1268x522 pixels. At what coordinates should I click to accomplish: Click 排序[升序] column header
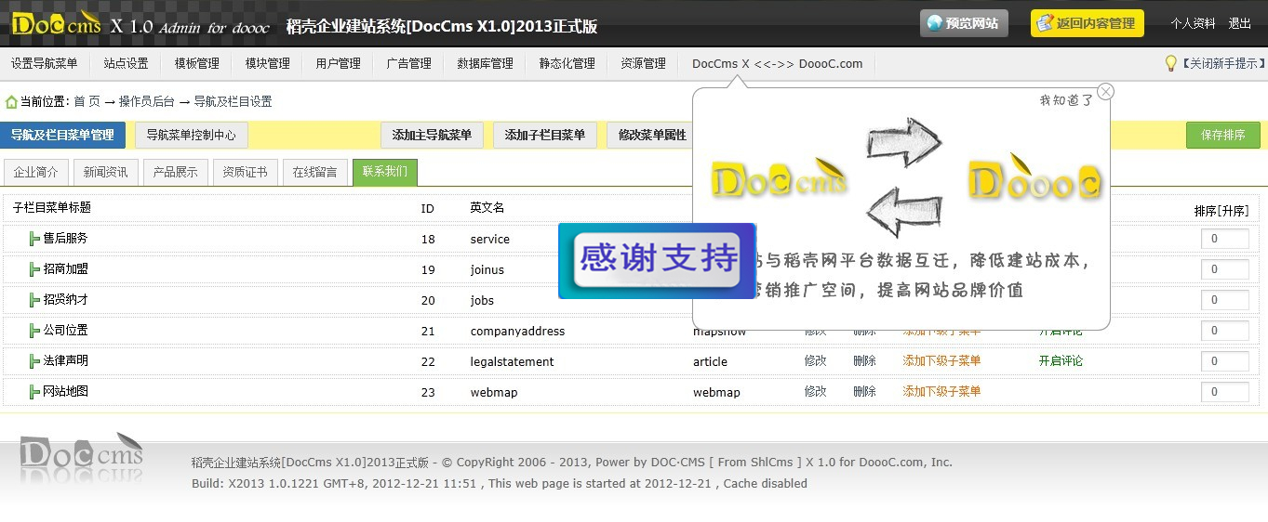[x=1221, y=211]
